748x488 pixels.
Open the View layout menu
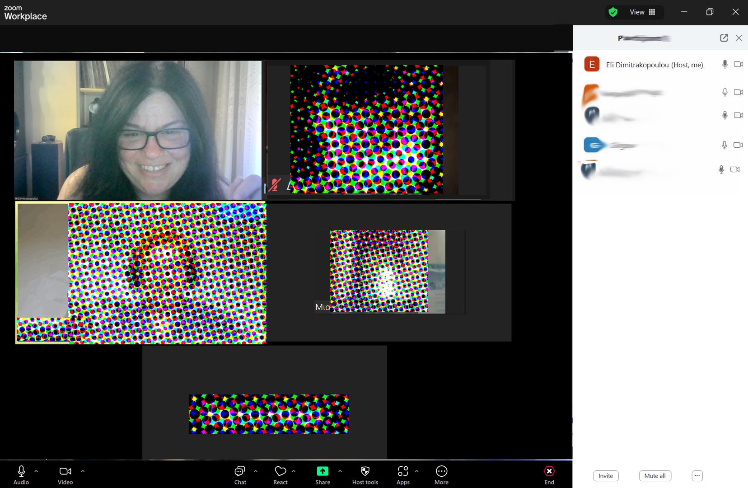[642, 12]
